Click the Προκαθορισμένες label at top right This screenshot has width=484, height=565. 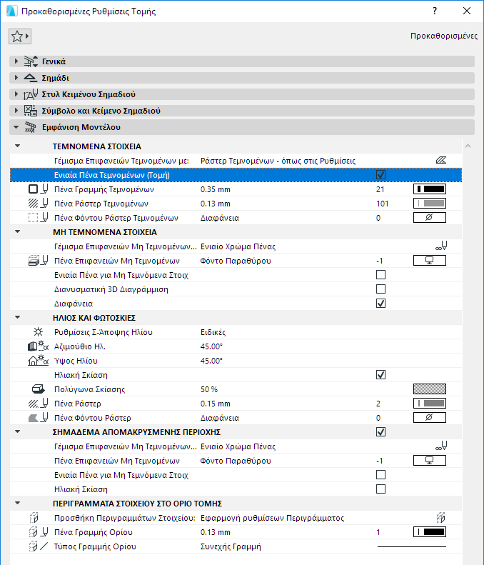click(x=444, y=36)
